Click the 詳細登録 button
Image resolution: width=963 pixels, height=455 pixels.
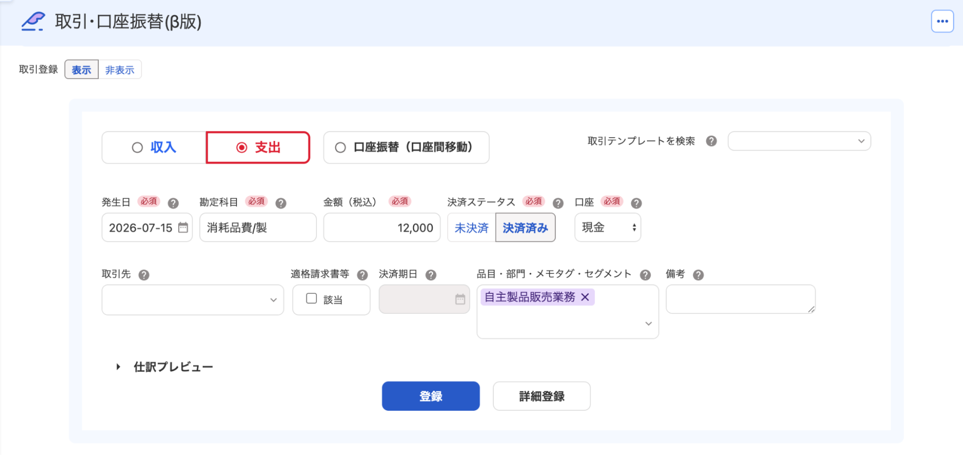pos(541,396)
